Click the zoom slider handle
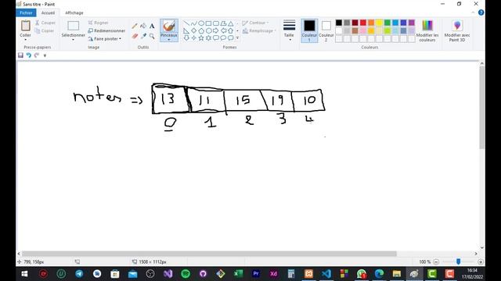The height and width of the screenshot is (281, 501). pos(458,262)
